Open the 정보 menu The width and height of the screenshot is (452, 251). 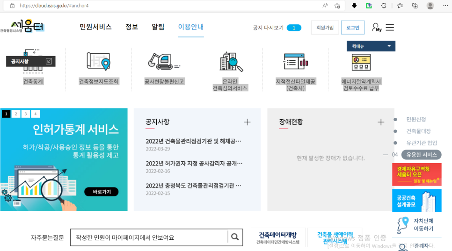coord(131,27)
